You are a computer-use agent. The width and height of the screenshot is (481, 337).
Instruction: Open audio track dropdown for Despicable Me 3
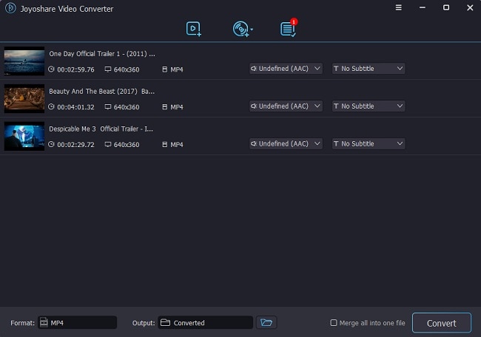286,143
